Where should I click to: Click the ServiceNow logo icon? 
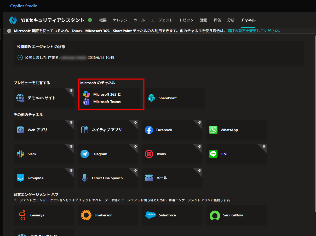[215, 215]
